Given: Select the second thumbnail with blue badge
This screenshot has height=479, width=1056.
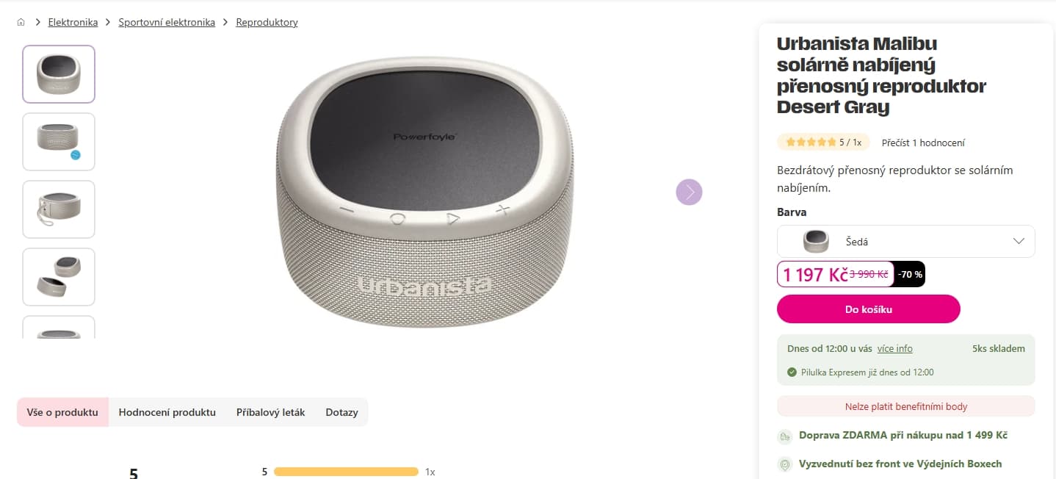Looking at the screenshot, I should 59,142.
